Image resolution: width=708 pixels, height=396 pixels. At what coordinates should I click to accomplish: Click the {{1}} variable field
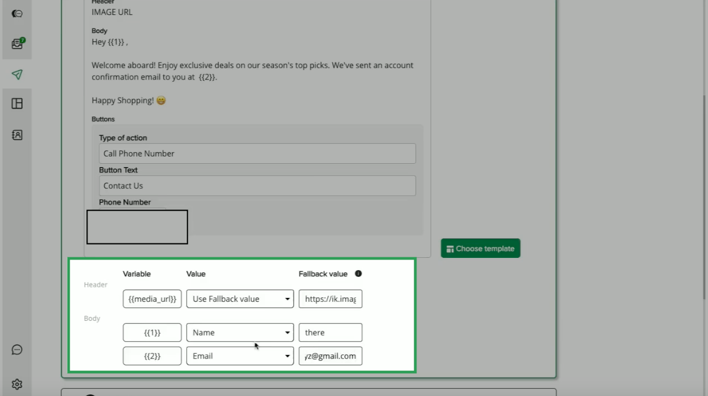pos(152,333)
